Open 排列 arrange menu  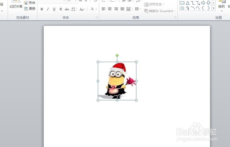pyautogui.click(x=221, y=6)
